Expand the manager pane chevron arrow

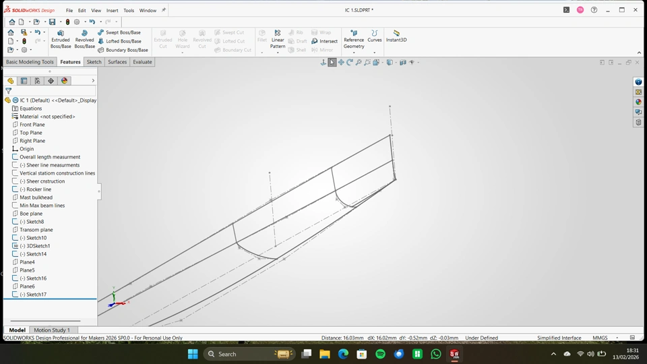[93, 81]
